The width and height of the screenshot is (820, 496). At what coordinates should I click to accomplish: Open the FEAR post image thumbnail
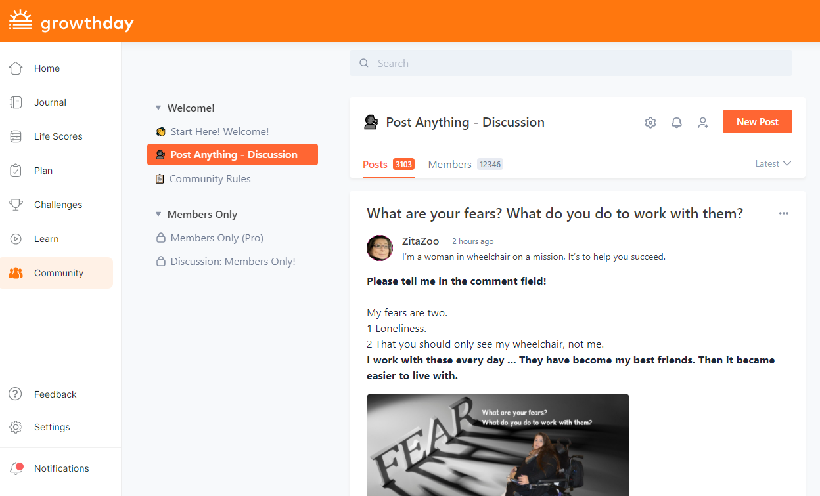click(498, 445)
